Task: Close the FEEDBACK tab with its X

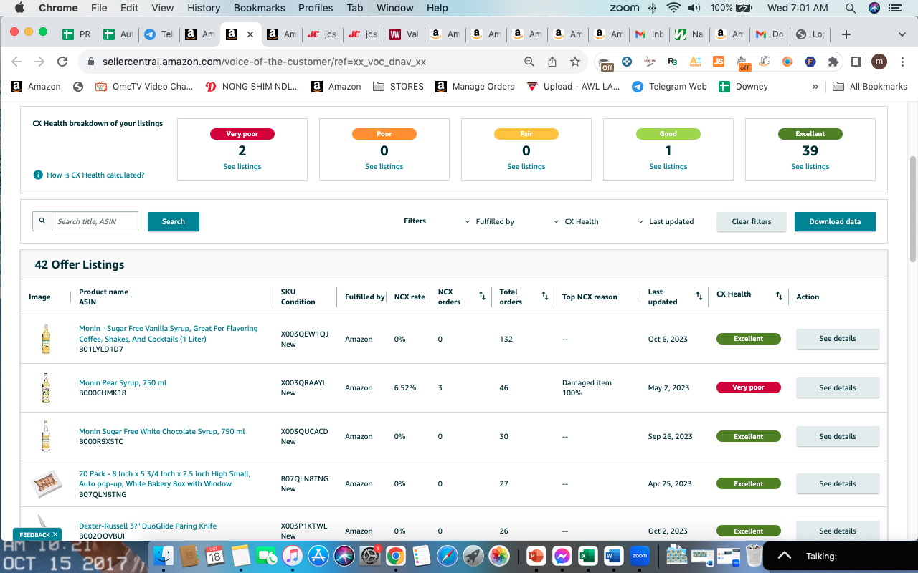Action: click(56, 535)
